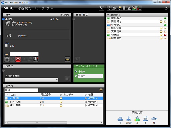Open the コミュニケータ role dropdown arrow
This screenshot has width=171, height=128.
(x=52, y=8)
